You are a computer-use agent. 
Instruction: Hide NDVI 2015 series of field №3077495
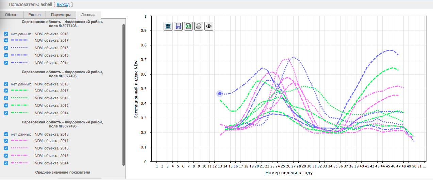(x=6, y=105)
